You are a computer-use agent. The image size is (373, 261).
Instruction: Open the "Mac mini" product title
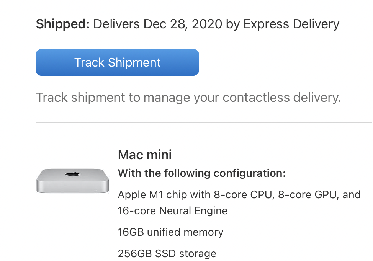coord(145,155)
